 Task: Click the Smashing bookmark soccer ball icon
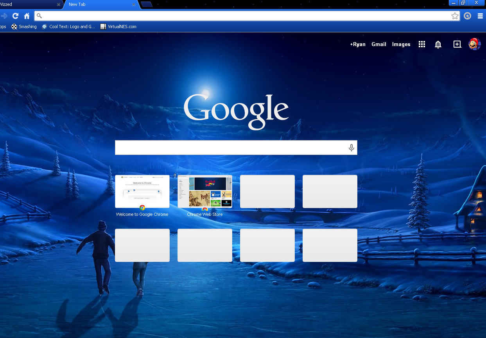pyautogui.click(x=14, y=27)
